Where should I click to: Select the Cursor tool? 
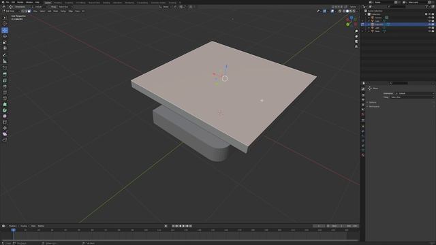[5, 24]
